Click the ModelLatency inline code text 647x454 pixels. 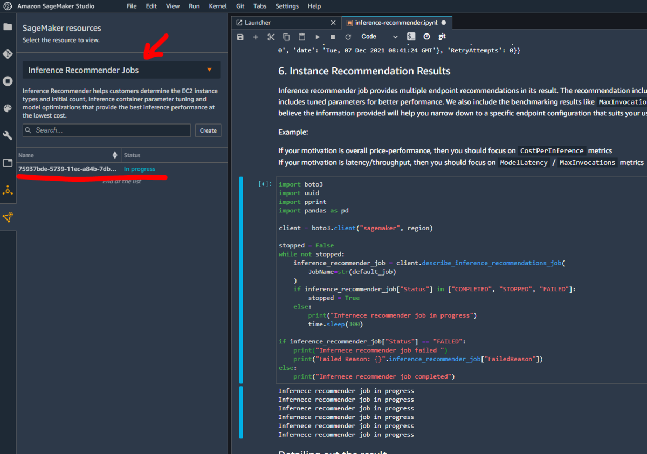[523, 162]
